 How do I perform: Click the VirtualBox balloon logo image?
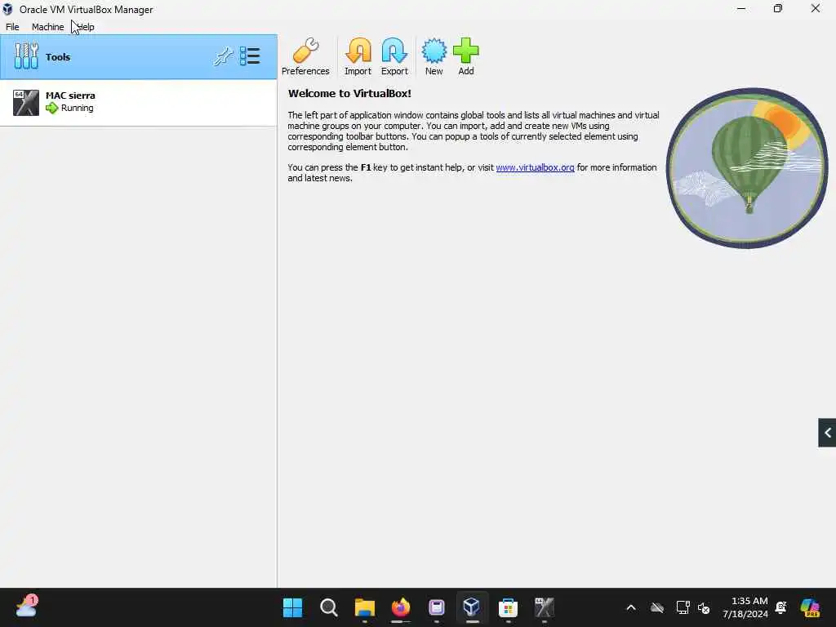747,168
